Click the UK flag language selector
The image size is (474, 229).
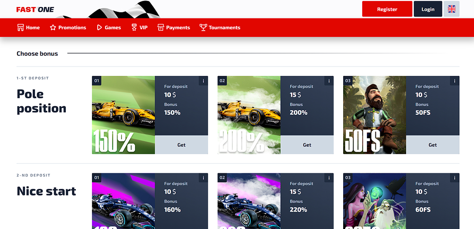tap(451, 9)
